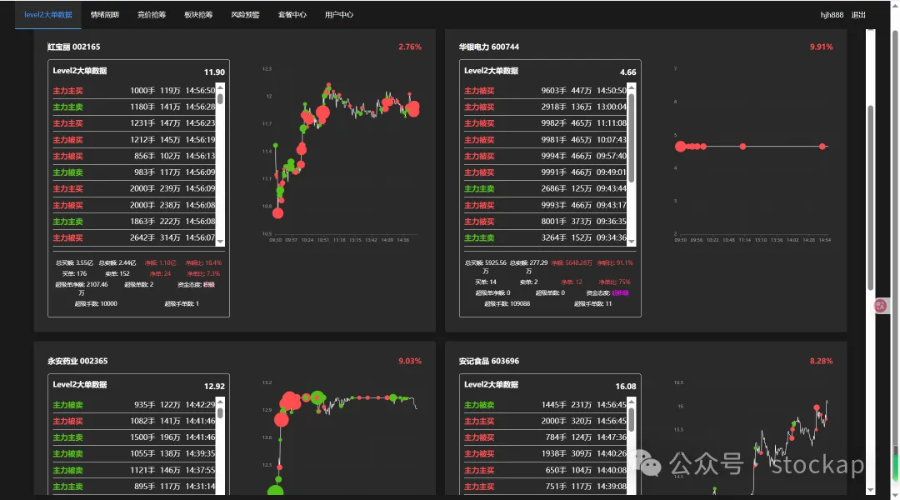This screenshot has height=500, width=900.
Task: Select the row 1500手 196万 14:41:46
Action: 134,437
